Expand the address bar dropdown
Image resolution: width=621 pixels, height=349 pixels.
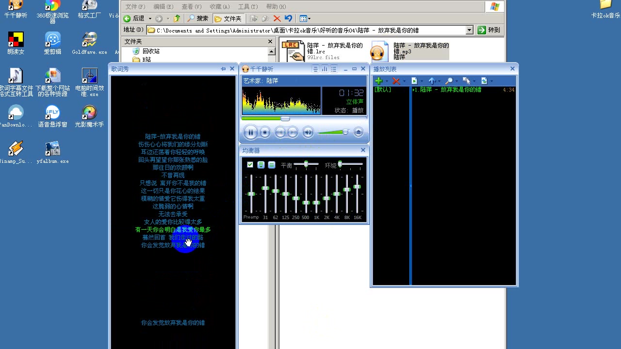[469, 30]
